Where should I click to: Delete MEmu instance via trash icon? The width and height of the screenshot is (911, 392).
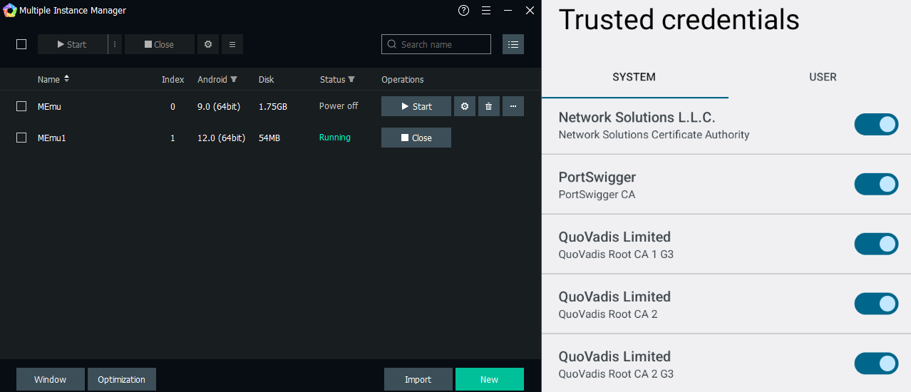coord(488,106)
